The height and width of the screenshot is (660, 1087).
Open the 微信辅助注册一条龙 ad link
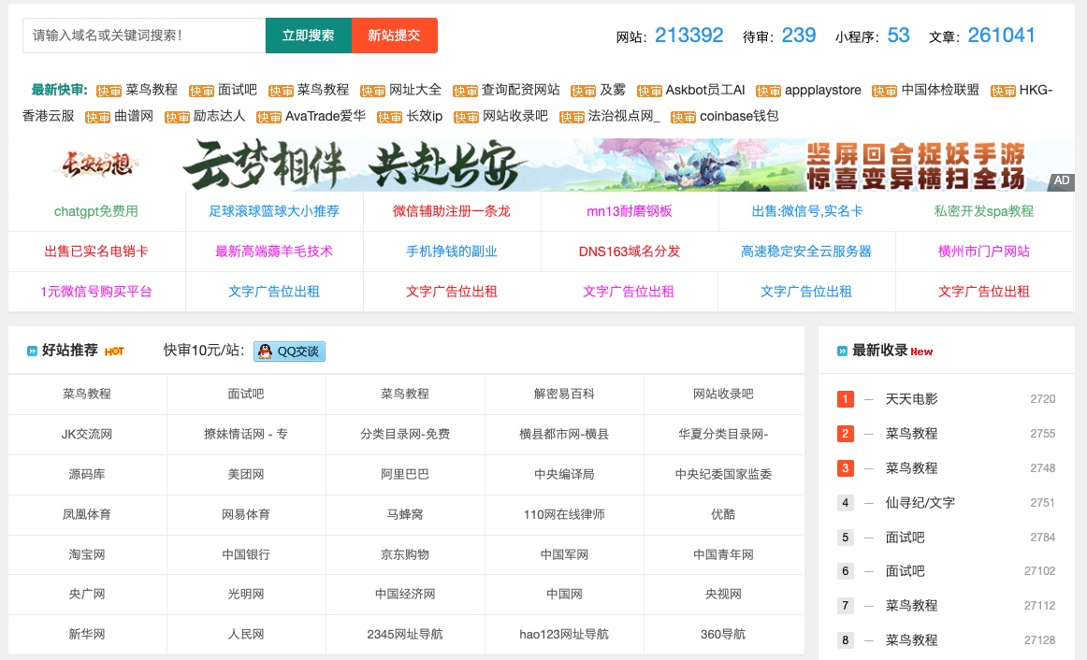click(451, 211)
